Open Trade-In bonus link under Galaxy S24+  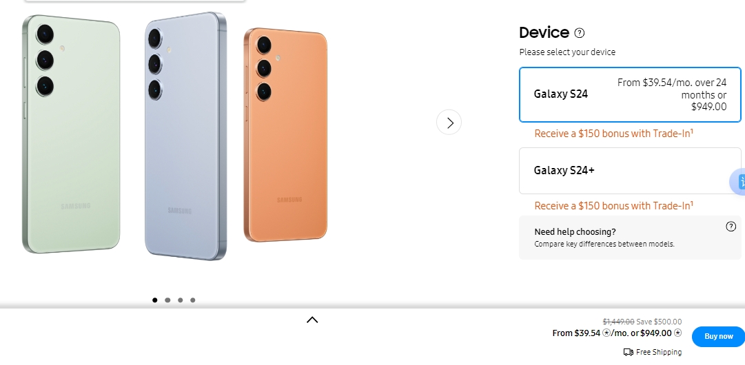pos(613,205)
